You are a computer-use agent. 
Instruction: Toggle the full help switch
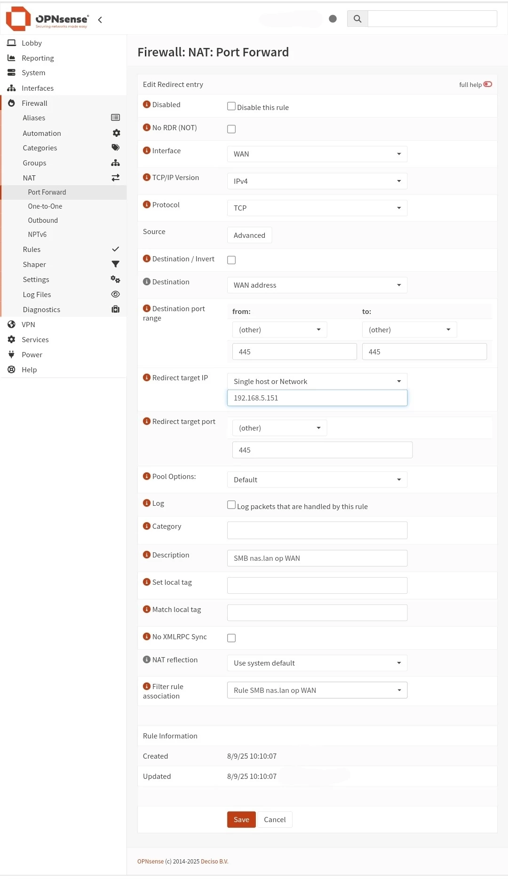tap(488, 84)
